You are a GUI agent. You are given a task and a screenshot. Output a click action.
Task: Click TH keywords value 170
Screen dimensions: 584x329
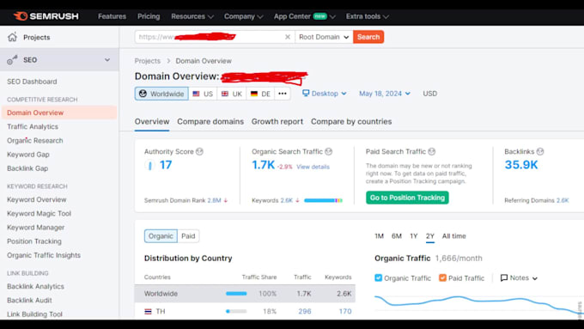(x=345, y=311)
